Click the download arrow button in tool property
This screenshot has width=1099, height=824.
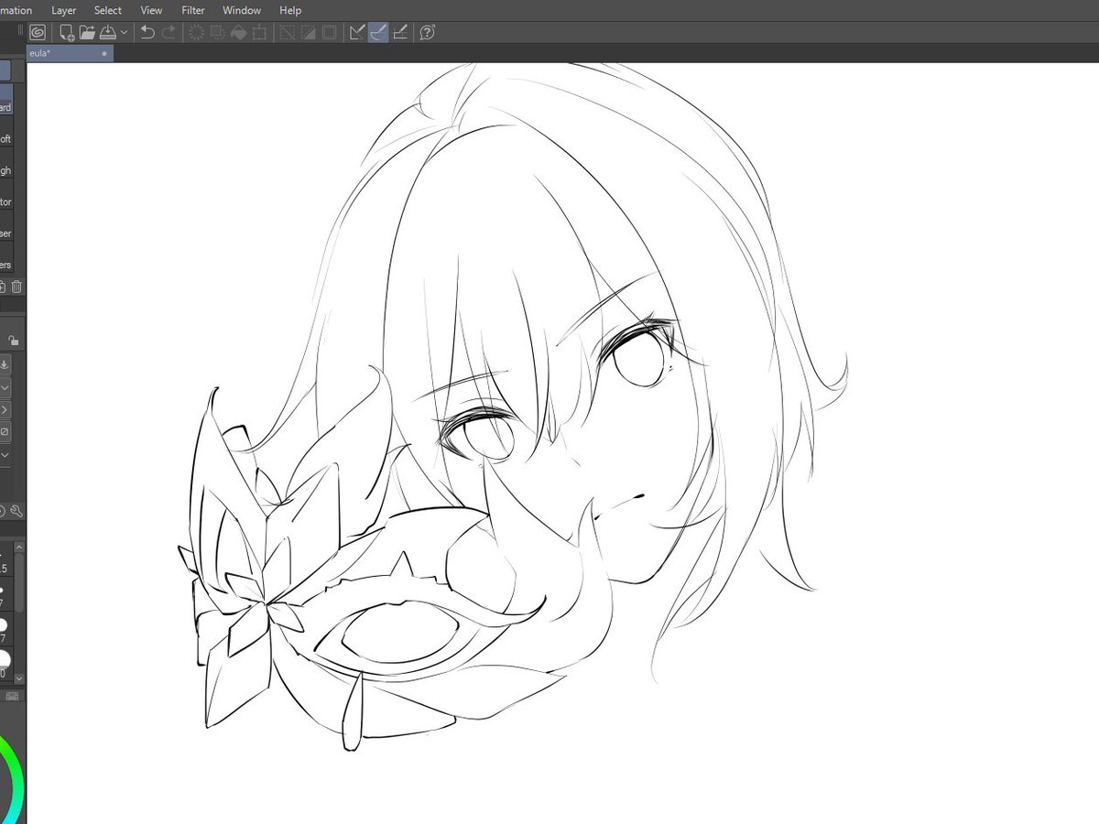5,363
